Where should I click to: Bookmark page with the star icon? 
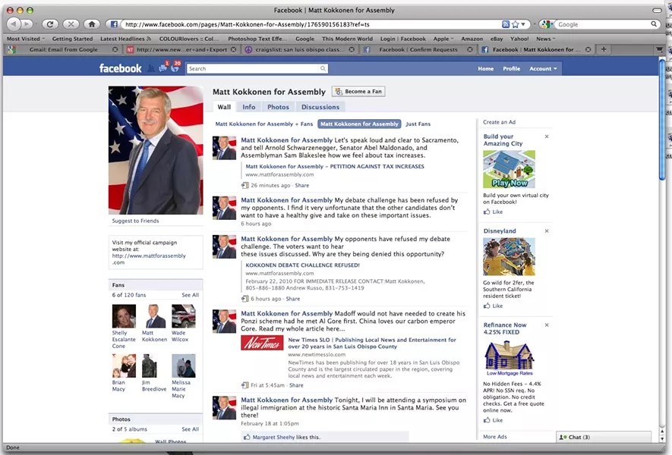pos(515,24)
